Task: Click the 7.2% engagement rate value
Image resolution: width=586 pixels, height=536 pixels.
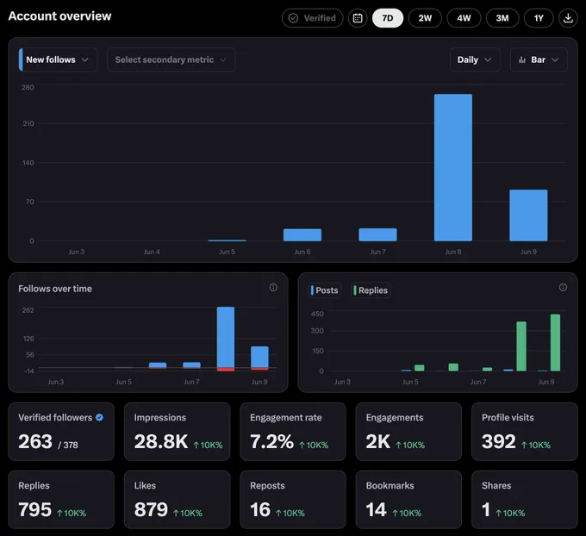Action: (x=271, y=441)
